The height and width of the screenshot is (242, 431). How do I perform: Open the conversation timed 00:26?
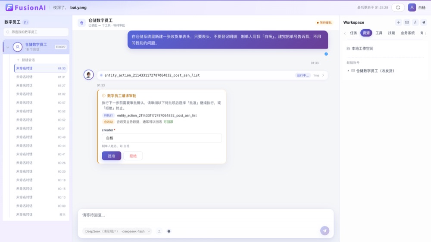[x=41, y=163]
